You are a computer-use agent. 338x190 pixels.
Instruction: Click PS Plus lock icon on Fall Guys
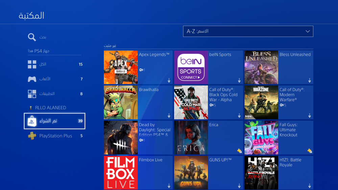pyautogui.click(x=310, y=151)
